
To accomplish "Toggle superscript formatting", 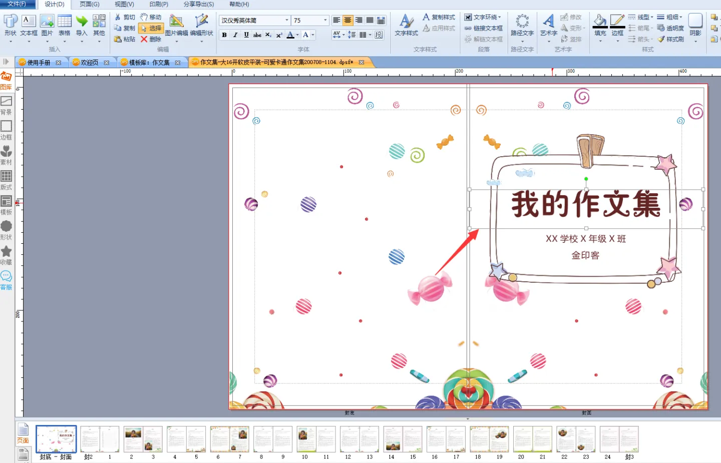I will click(x=279, y=35).
